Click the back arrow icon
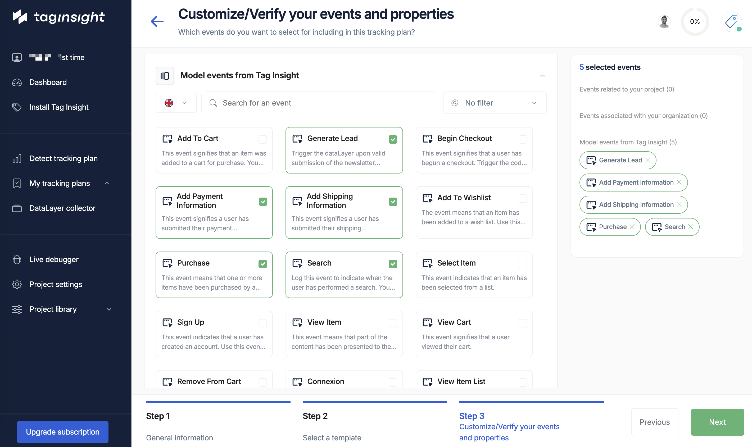This screenshot has height=447, width=752. tap(157, 21)
